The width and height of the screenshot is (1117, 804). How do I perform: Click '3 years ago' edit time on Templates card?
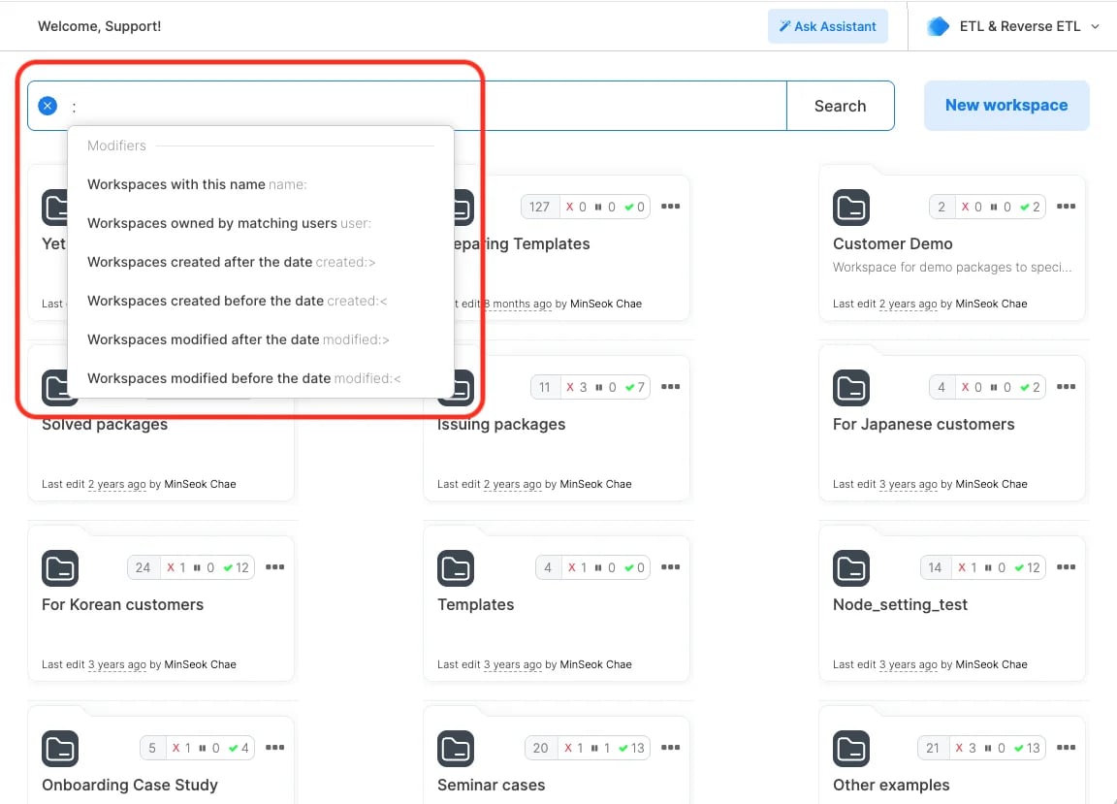(513, 664)
